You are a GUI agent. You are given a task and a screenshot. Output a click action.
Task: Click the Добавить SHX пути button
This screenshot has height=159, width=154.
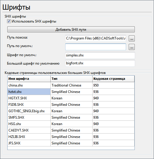[71, 30]
